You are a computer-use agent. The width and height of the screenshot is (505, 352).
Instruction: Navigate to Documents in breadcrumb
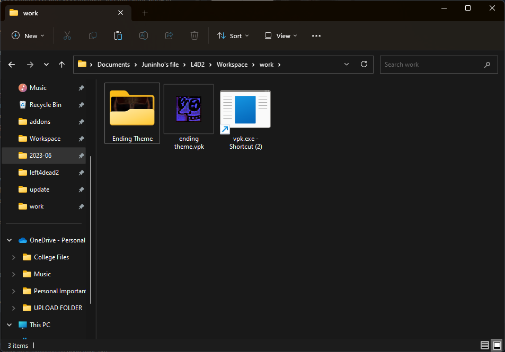point(114,65)
